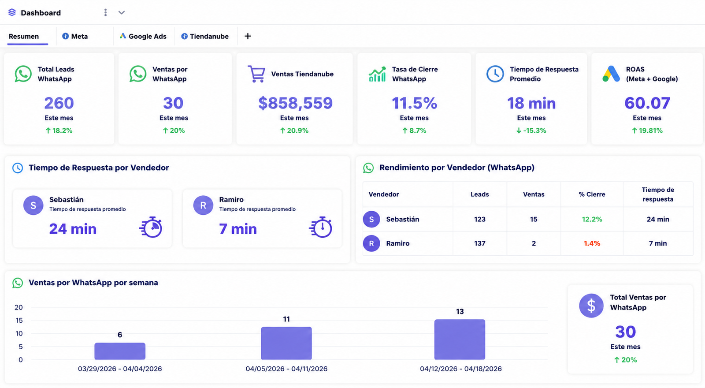705x388 pixels.
Task: Click the $858,559 Tiendanube sales value
Action: point(295,103)
